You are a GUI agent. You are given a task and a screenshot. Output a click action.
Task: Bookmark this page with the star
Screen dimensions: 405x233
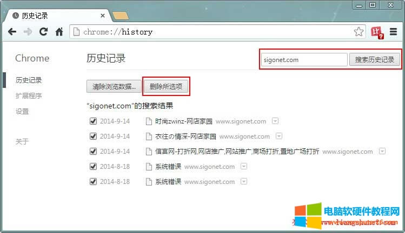click(358, 32)
